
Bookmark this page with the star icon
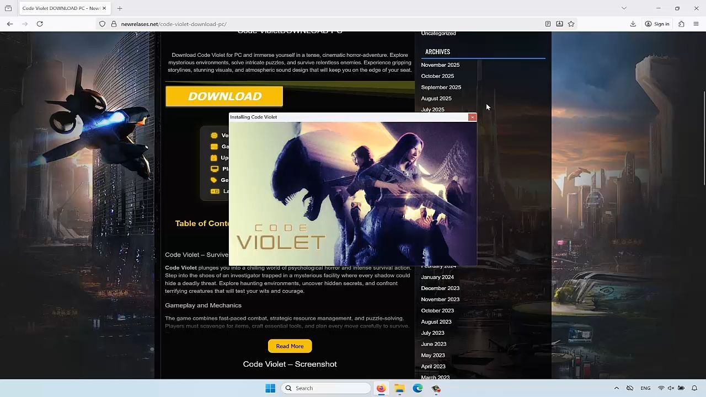(x=571, y=24)
